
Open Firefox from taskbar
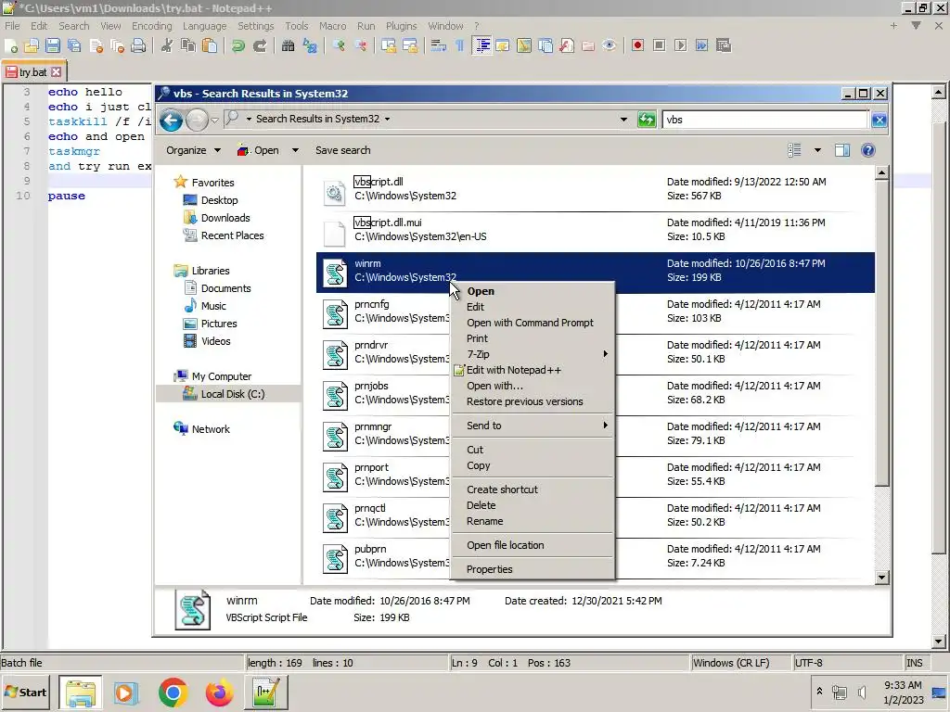(x=219, y=693)
